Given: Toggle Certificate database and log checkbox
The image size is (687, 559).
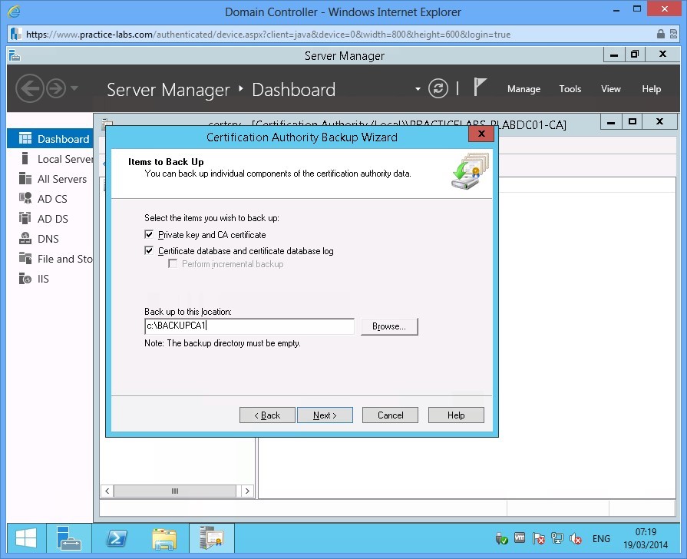Looking at the screenshot, I should pos(150,251).
